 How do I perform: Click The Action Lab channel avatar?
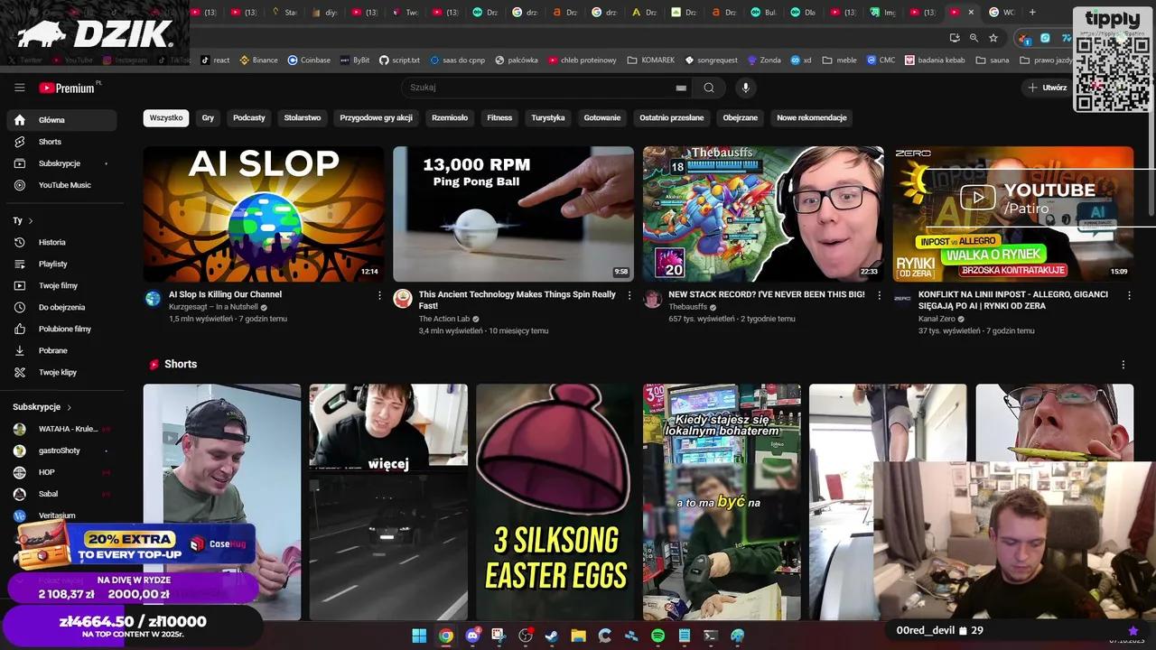[403, 299]
